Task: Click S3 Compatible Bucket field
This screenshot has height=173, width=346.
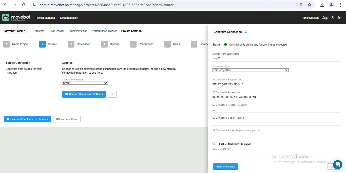Action: click(x=277, y=122)
